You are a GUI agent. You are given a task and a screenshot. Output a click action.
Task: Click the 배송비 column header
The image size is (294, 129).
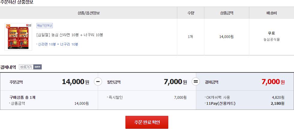(271, 13)
